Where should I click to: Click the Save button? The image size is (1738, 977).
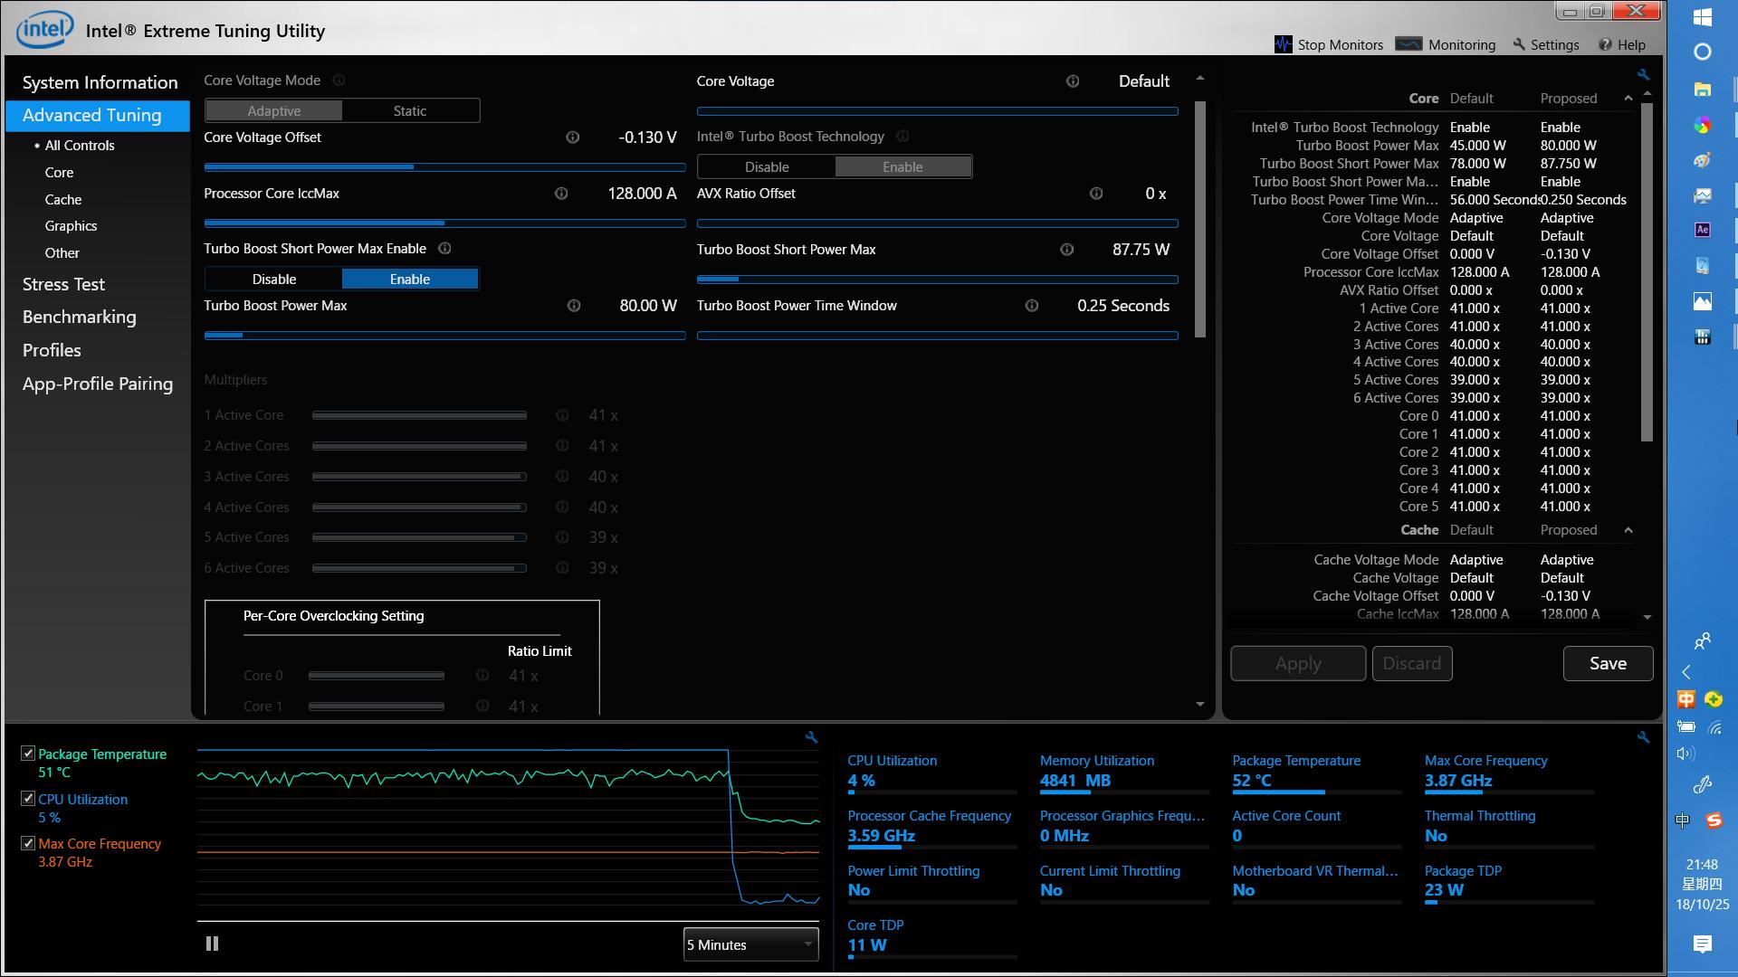(1608, 663)
